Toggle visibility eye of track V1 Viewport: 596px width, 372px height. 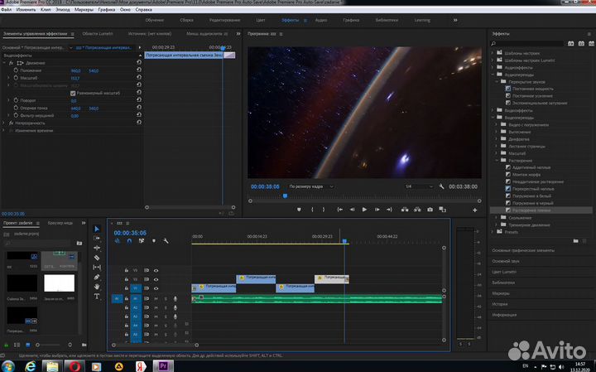tap(156, 290)
